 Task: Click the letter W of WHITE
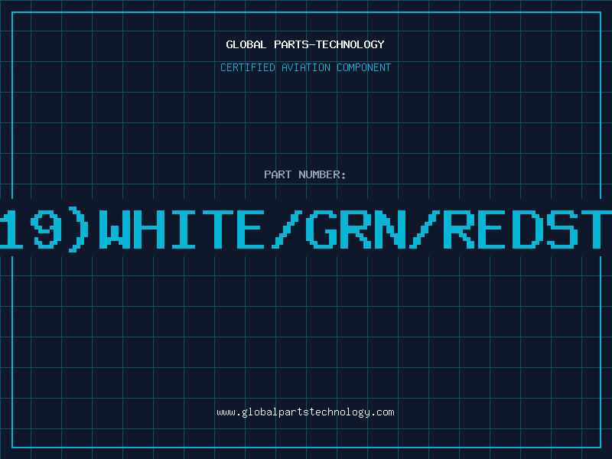(x=115, y=229)
